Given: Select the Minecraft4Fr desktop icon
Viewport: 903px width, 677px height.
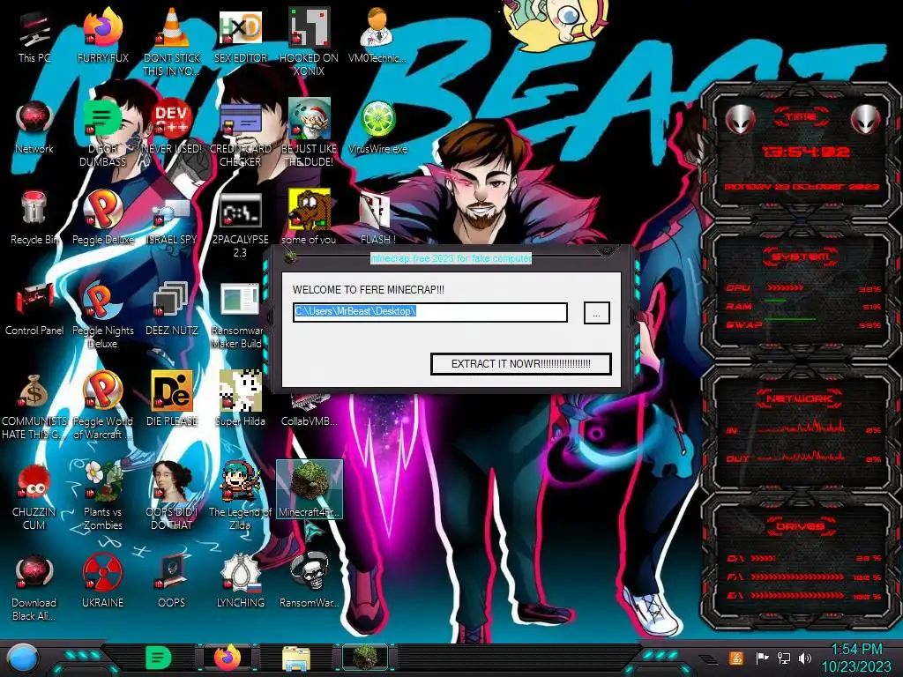Looking at the screenshot, I should coord(310,489).
